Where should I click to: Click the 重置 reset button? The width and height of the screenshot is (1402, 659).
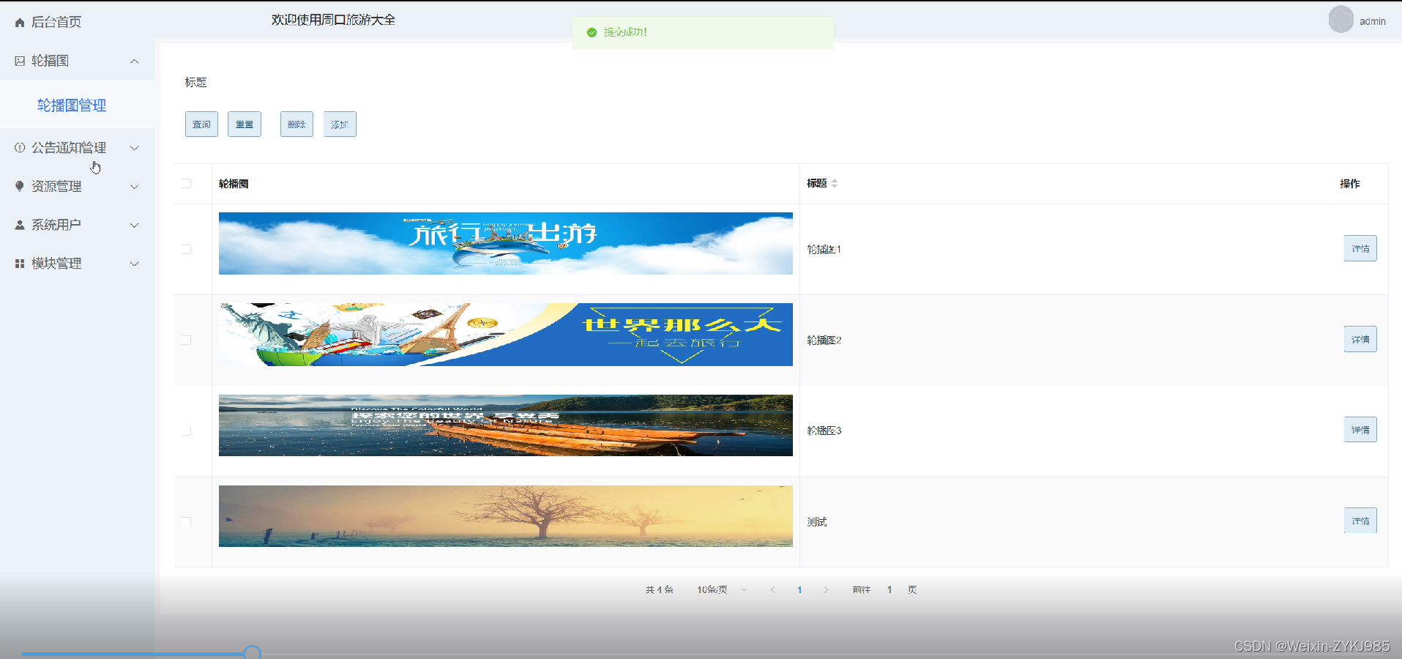pyautogui.click(x=245, y=124)
